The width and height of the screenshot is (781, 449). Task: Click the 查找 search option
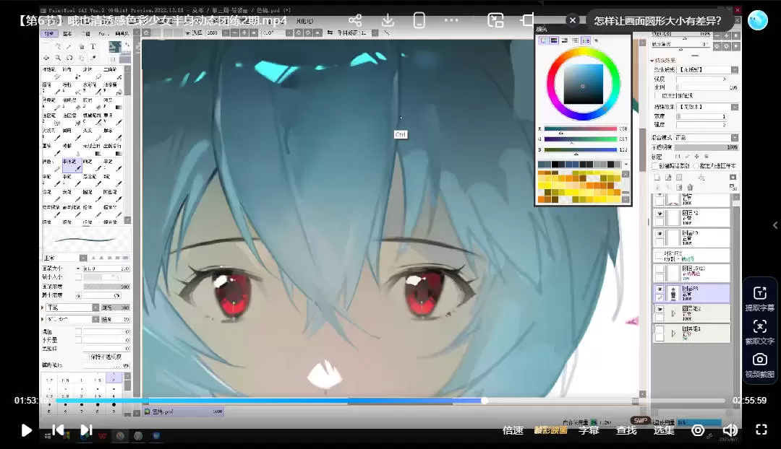point(626,430)
